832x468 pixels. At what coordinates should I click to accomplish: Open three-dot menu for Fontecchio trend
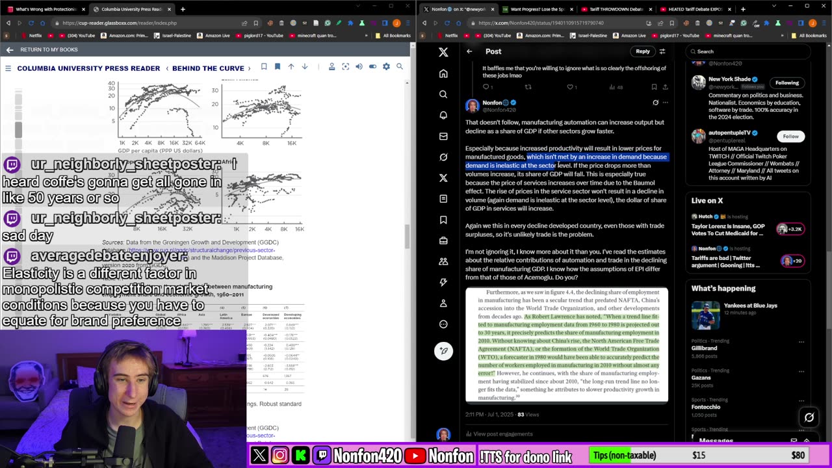[x=801, y=400]
